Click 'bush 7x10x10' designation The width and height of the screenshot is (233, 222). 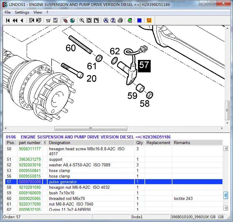click(62, 193)
